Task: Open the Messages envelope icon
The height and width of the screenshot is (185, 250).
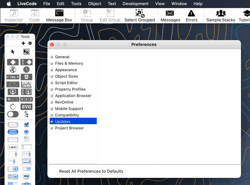Action: (x=170, y=16)
